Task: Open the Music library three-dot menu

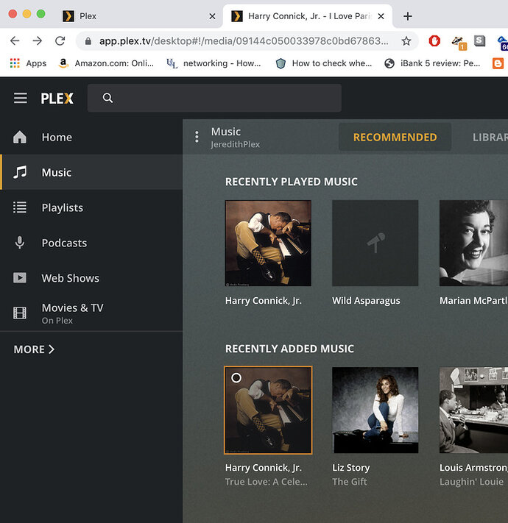Action: click(x=197, y=137)
